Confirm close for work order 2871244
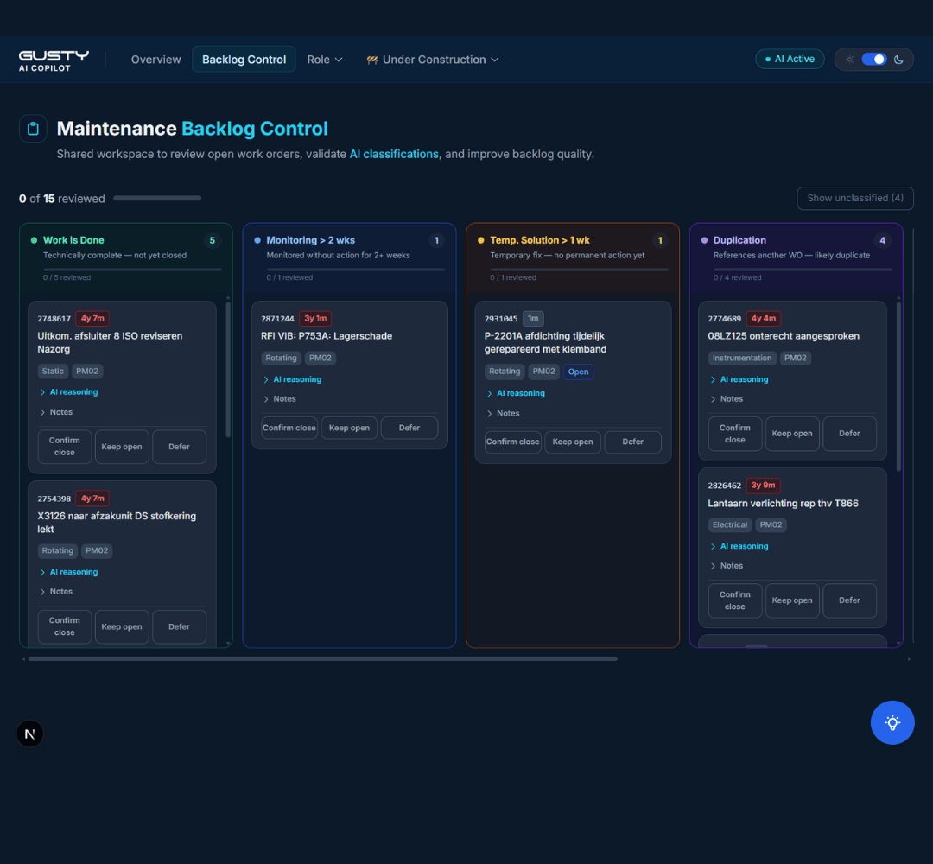This screenshot has width=933, height=864. click(x=289, y=427)
